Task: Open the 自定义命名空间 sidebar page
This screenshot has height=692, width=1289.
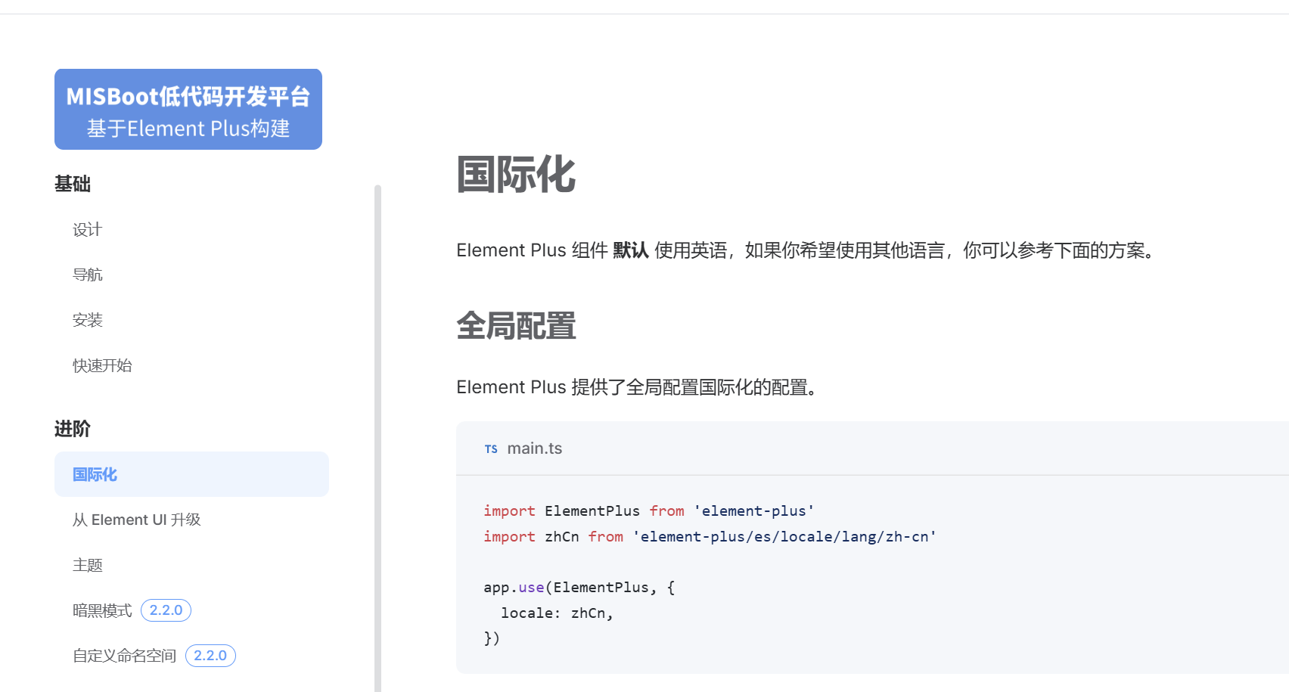Action: click(x=124, y=656)
